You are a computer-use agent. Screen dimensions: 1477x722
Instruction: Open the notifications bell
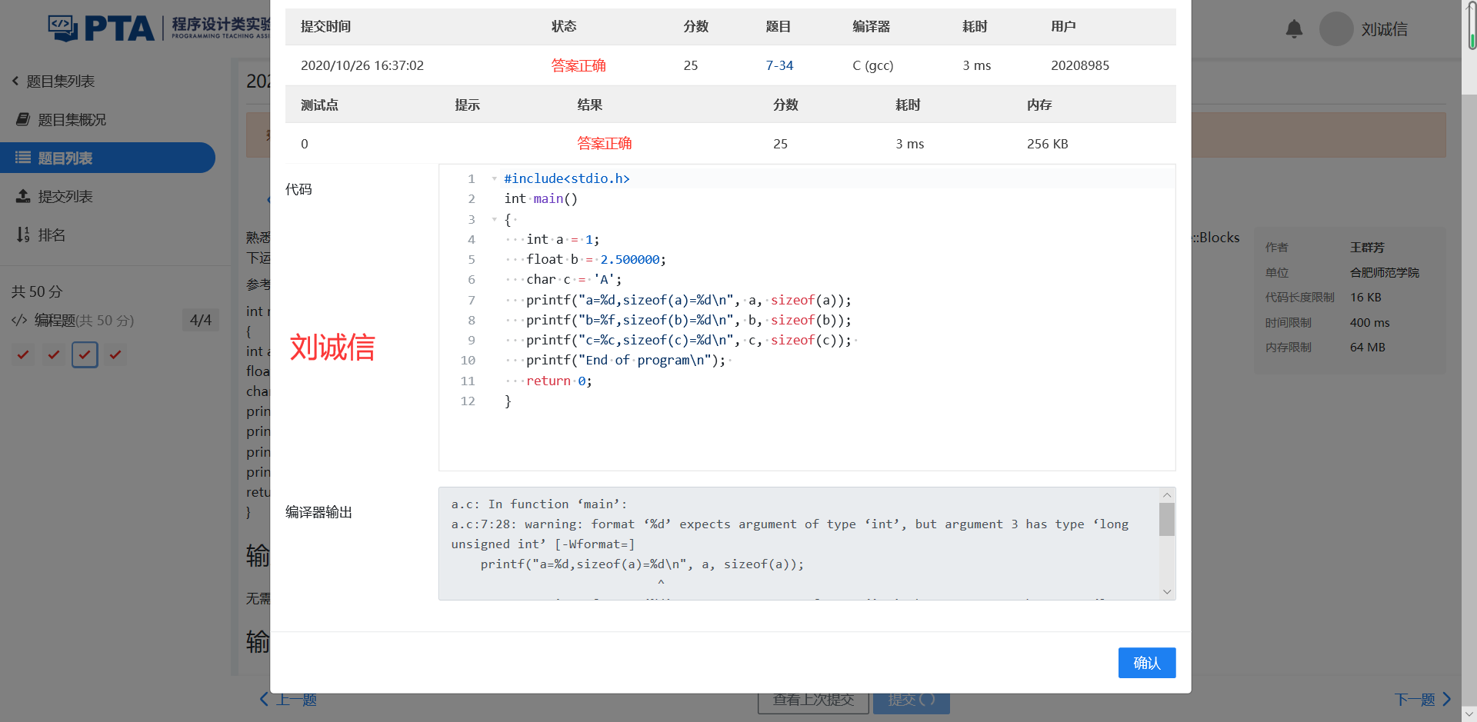coord(1294,29)
